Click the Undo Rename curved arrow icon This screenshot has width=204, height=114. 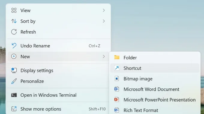tap(14, 46)
